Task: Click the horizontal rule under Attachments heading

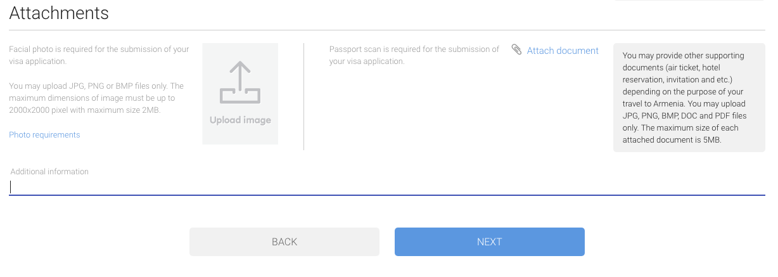Action: (386, 30)
